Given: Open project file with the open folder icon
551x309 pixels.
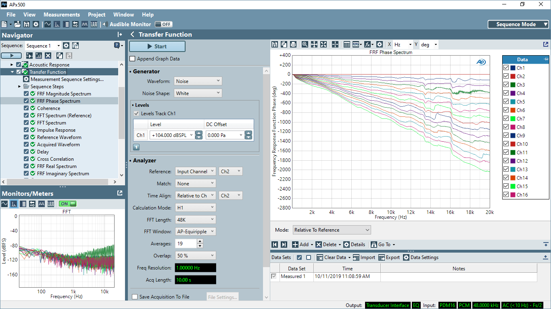Looking at the screenshot, I should (17, 24).
